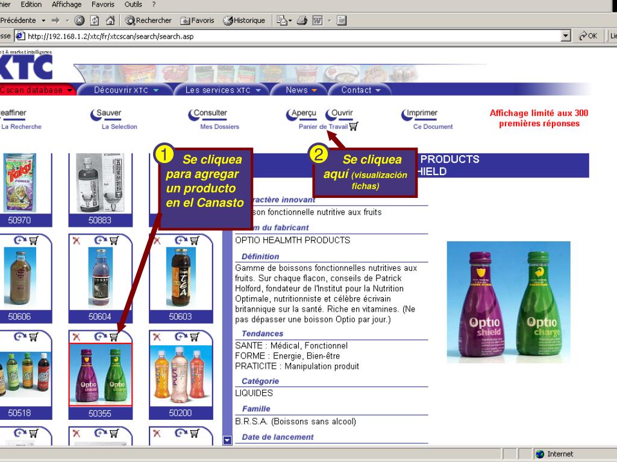Click the 'LIQUIDES' category value

[x=254, y=393]
